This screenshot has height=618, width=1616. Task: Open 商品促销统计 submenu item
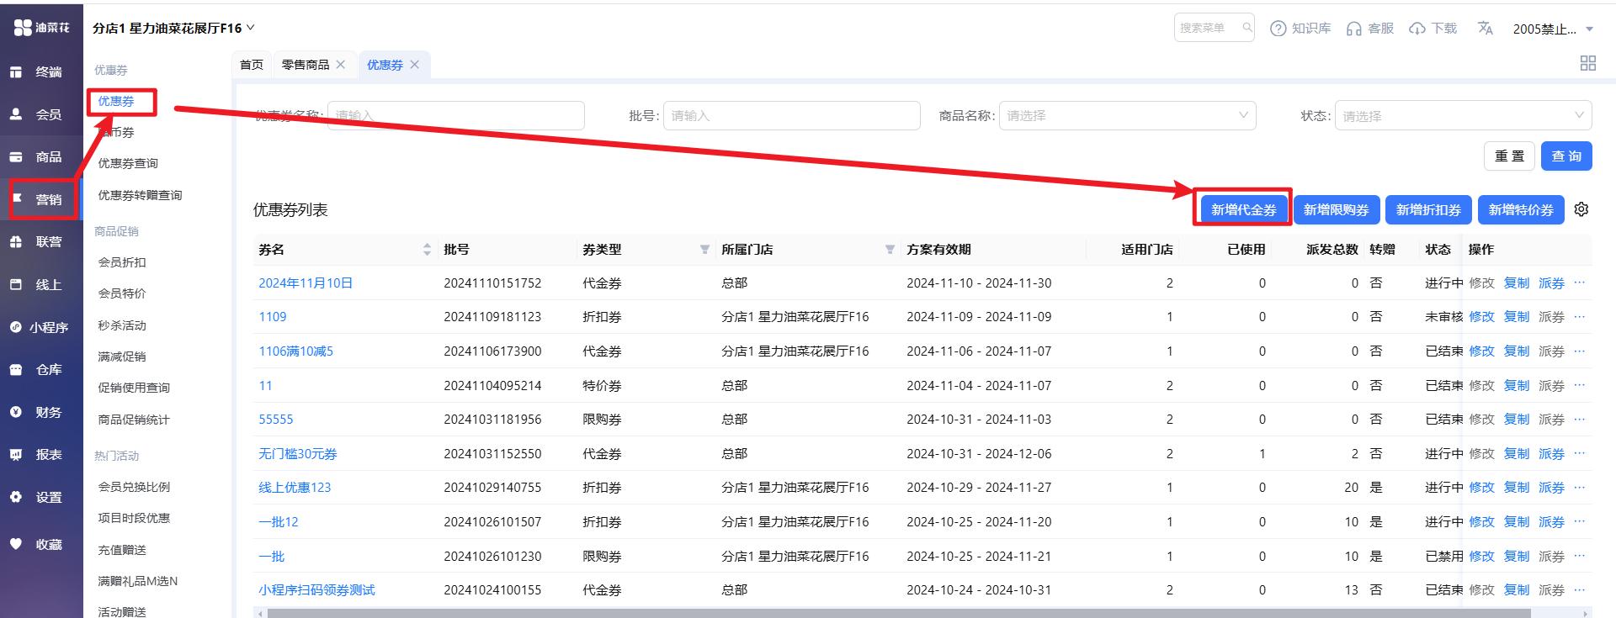tap(134, 420)
